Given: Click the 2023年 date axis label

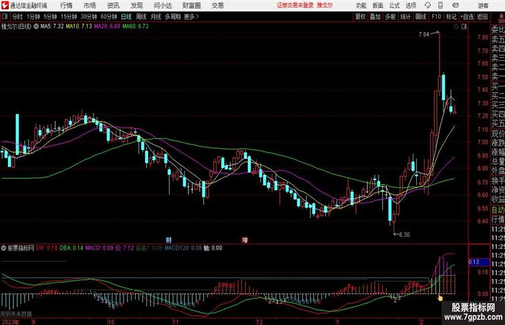Looking at the screenshot, I should (10, 322).
